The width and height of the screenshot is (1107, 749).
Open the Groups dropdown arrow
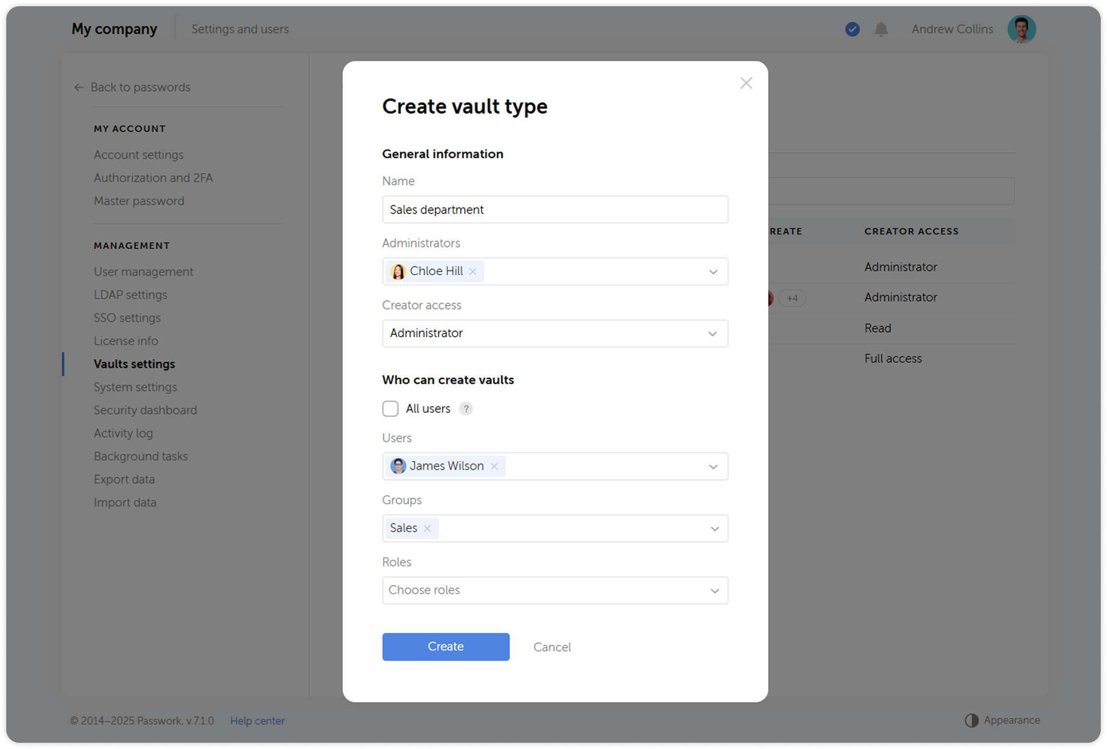click(714, 529)
